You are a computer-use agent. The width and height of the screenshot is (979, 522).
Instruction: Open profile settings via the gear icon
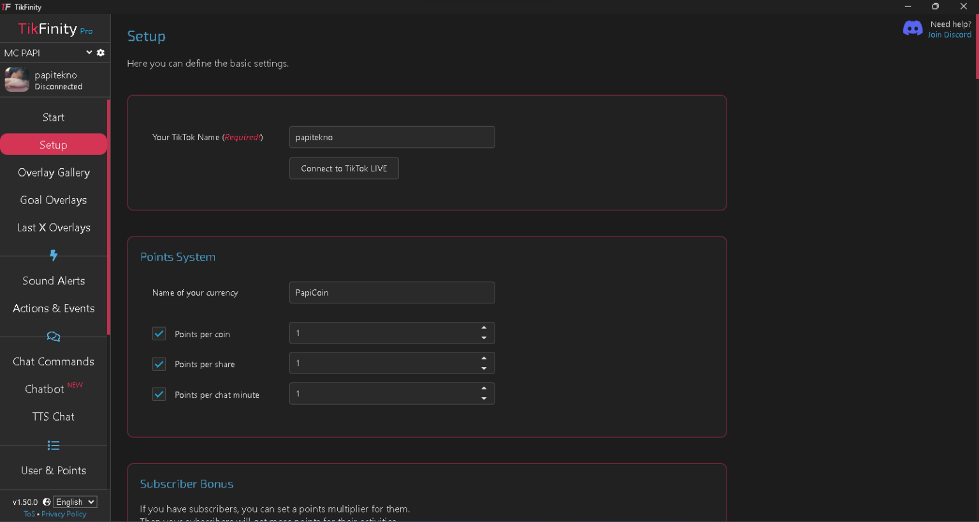pyautogui.click(x=100, y=52)
